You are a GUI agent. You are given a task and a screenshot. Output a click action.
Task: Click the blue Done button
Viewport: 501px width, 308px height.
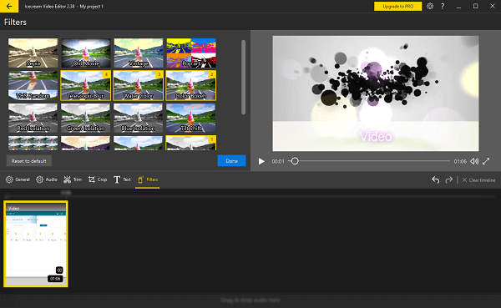click(x=231, y=161)
